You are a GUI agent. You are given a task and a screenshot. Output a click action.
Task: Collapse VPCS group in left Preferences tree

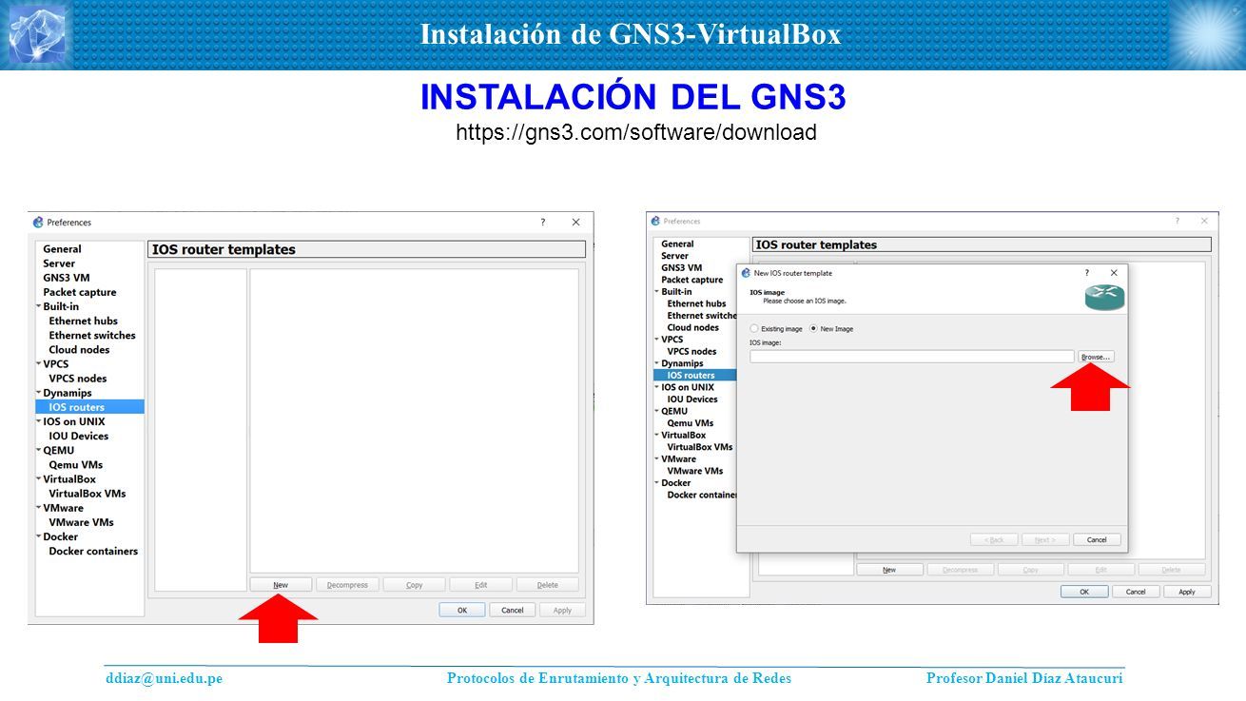tap(39, 363)
